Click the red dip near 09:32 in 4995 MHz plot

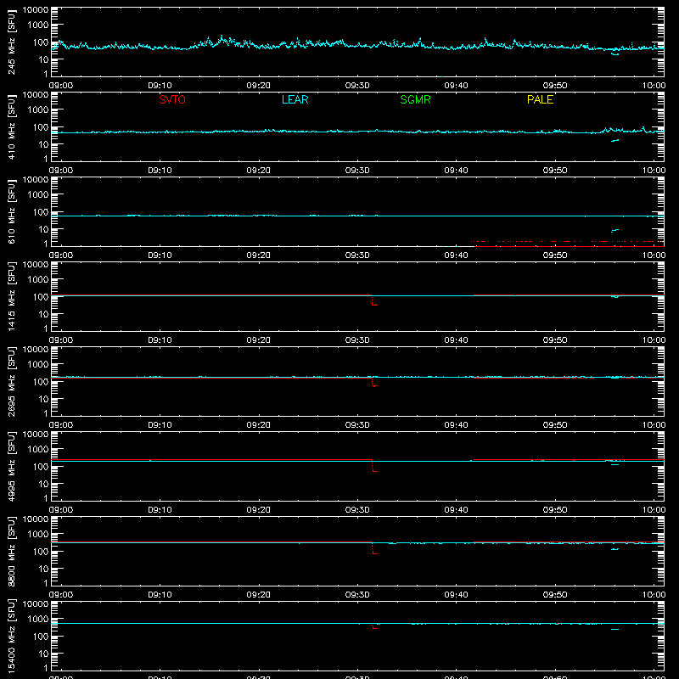tap(374, 466)
